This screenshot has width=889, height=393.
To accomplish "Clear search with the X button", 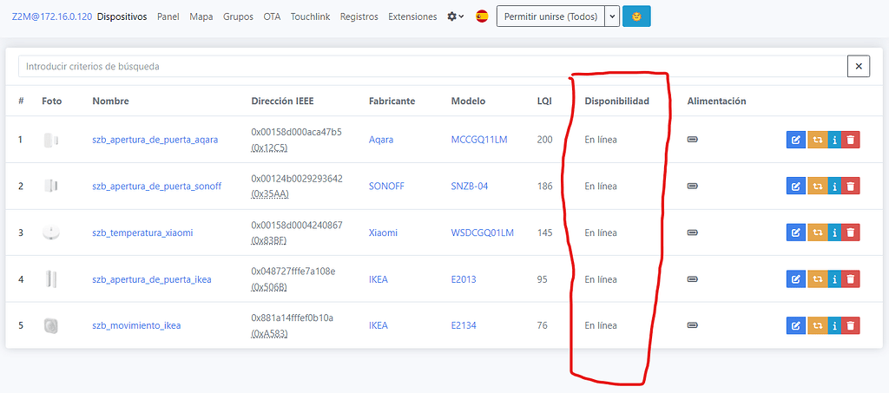I will click(859, 66).
